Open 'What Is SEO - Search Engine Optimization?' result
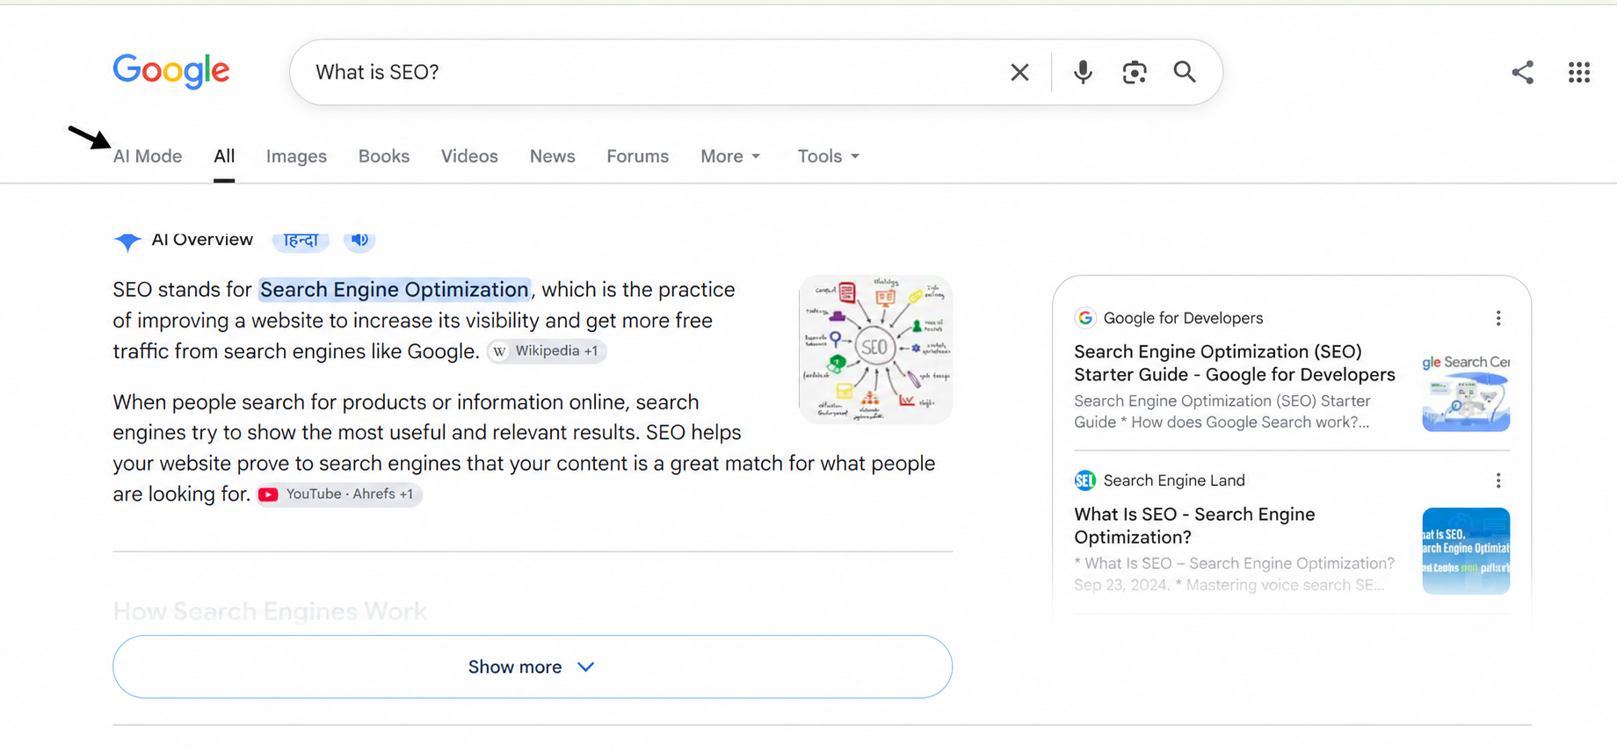This screenshot has height=750, width=1617. [1194, 525]
